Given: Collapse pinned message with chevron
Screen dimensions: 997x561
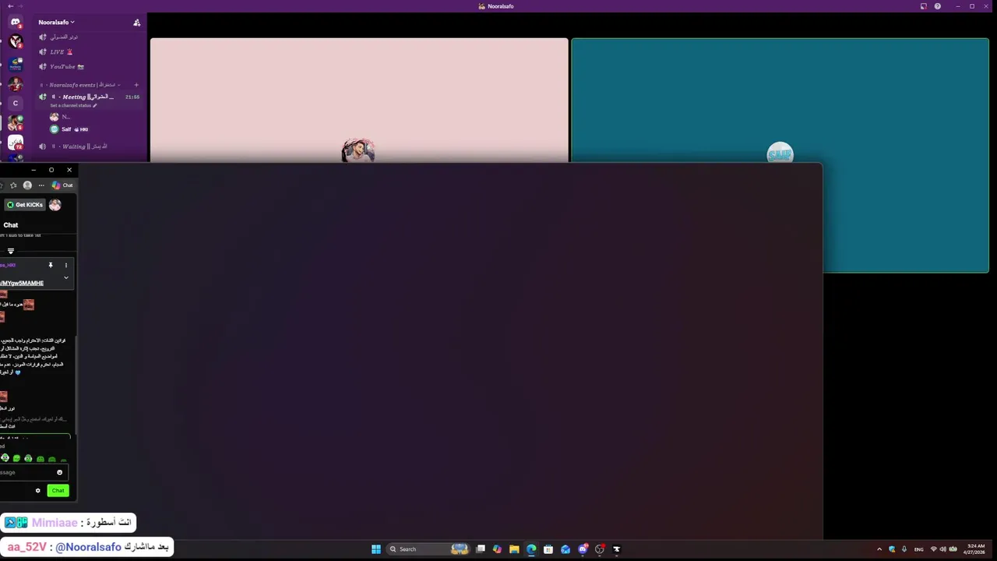Looking at the screenshot, I should 65,277.
